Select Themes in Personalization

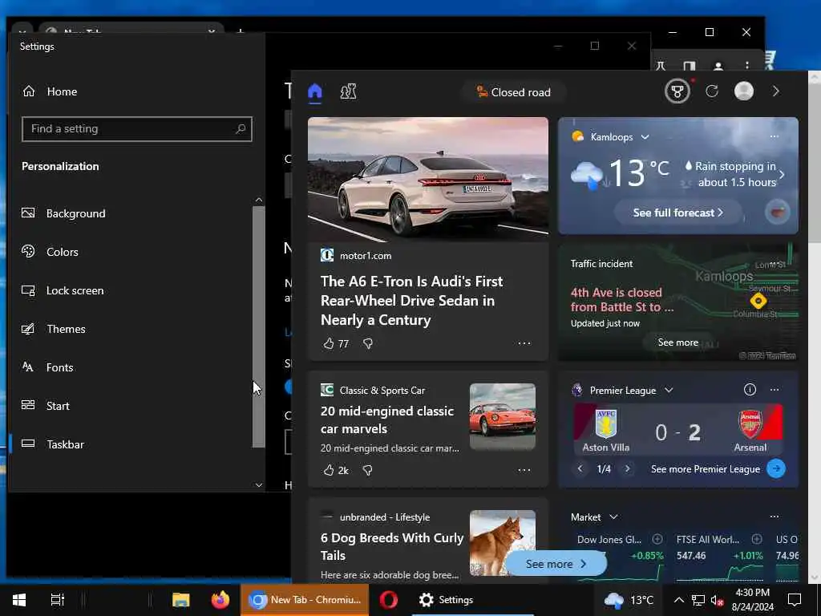131,329
